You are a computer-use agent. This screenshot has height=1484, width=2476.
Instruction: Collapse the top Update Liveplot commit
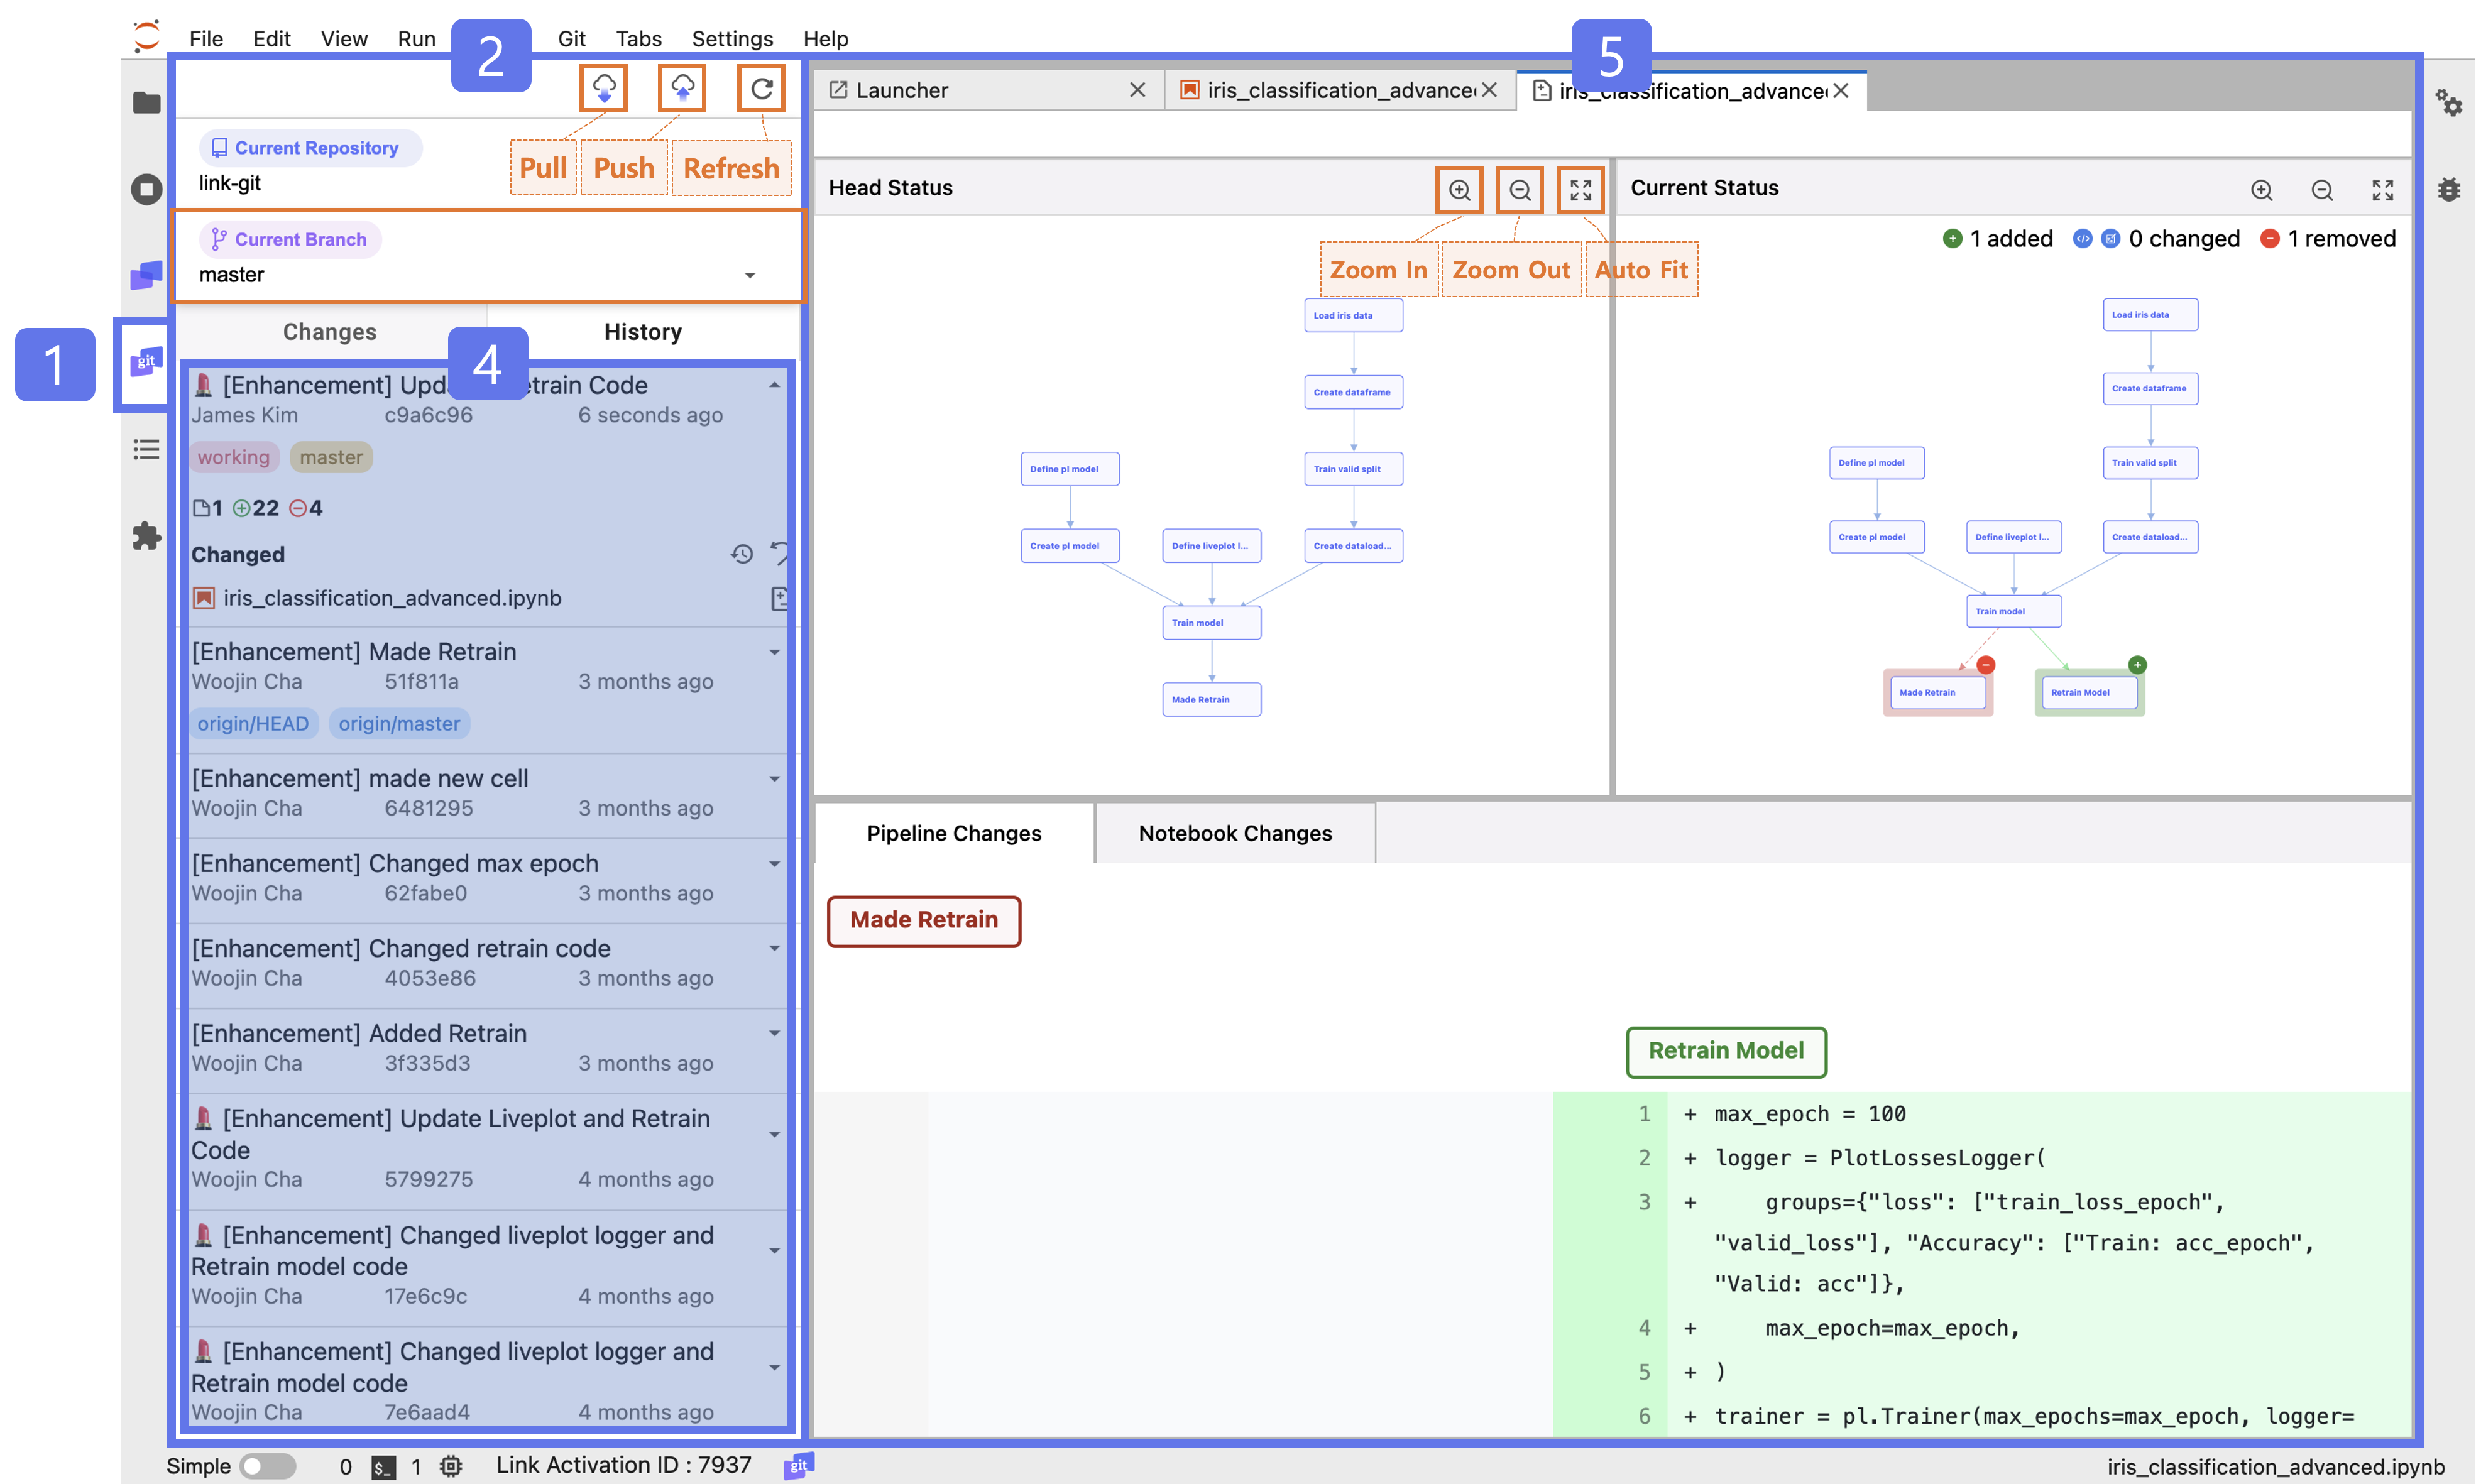pyautogui.click(x=774, y=385)
